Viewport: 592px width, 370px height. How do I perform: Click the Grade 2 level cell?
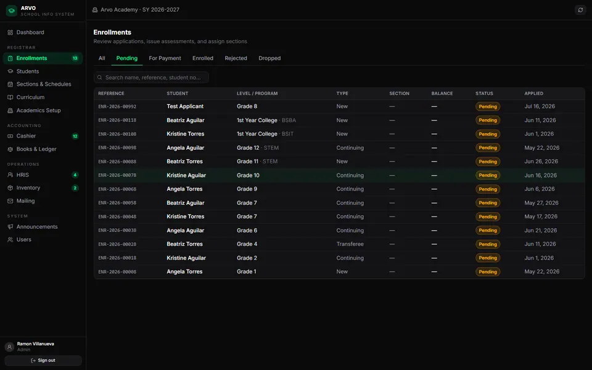coord(247,258)
